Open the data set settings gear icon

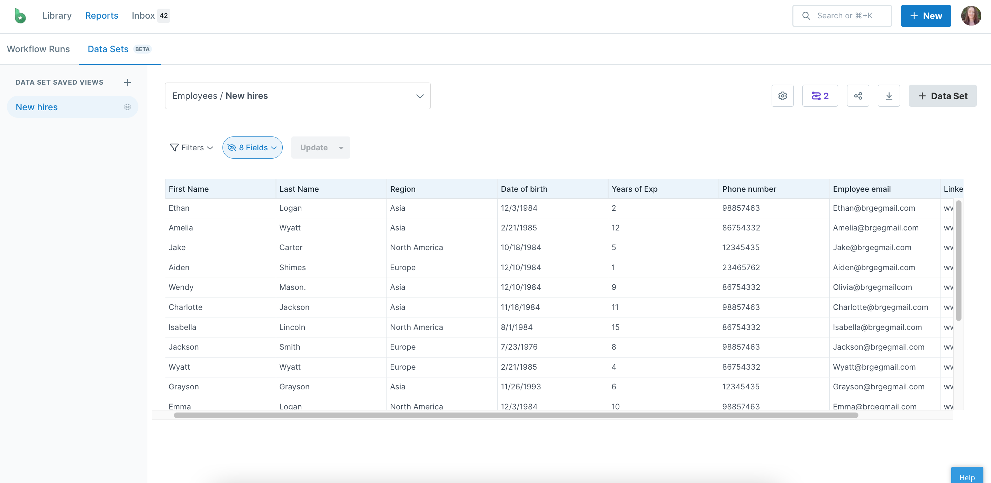[783, 96]
